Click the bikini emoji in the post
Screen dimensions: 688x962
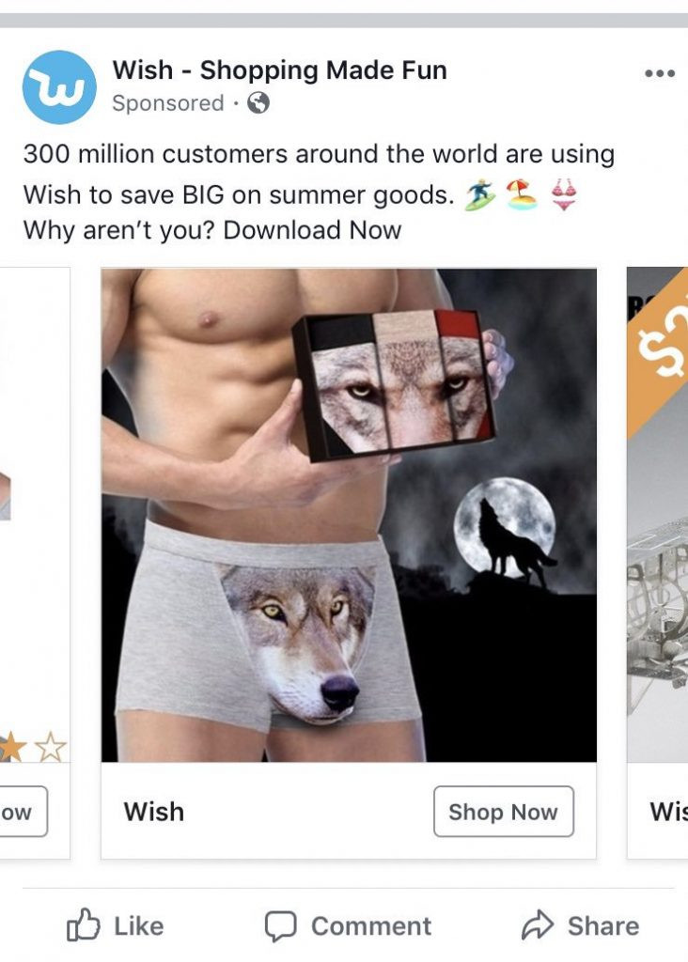click(x=563, y=195)
